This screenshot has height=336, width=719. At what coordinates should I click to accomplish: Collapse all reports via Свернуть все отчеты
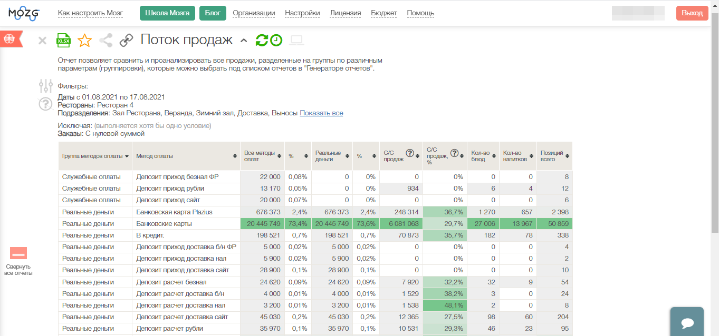(18, 262)
